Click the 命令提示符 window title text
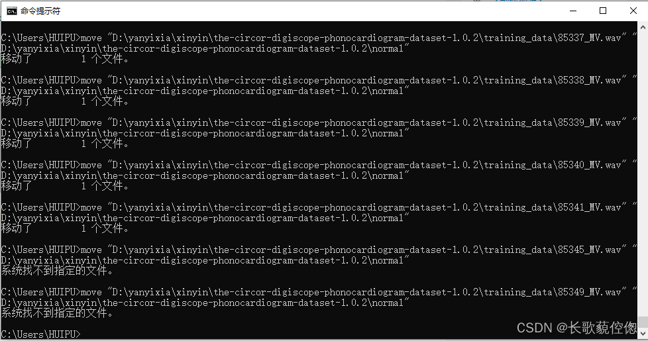This screenshot has height=341, width=648. pyautogui.click(x=40, y=11)
